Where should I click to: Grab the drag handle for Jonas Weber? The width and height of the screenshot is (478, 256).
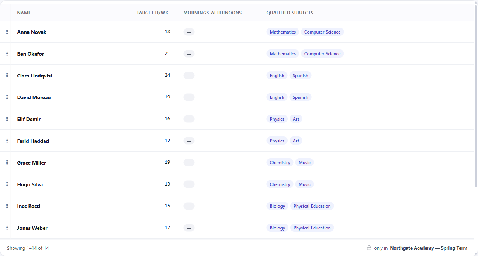(x=7, y=228)
